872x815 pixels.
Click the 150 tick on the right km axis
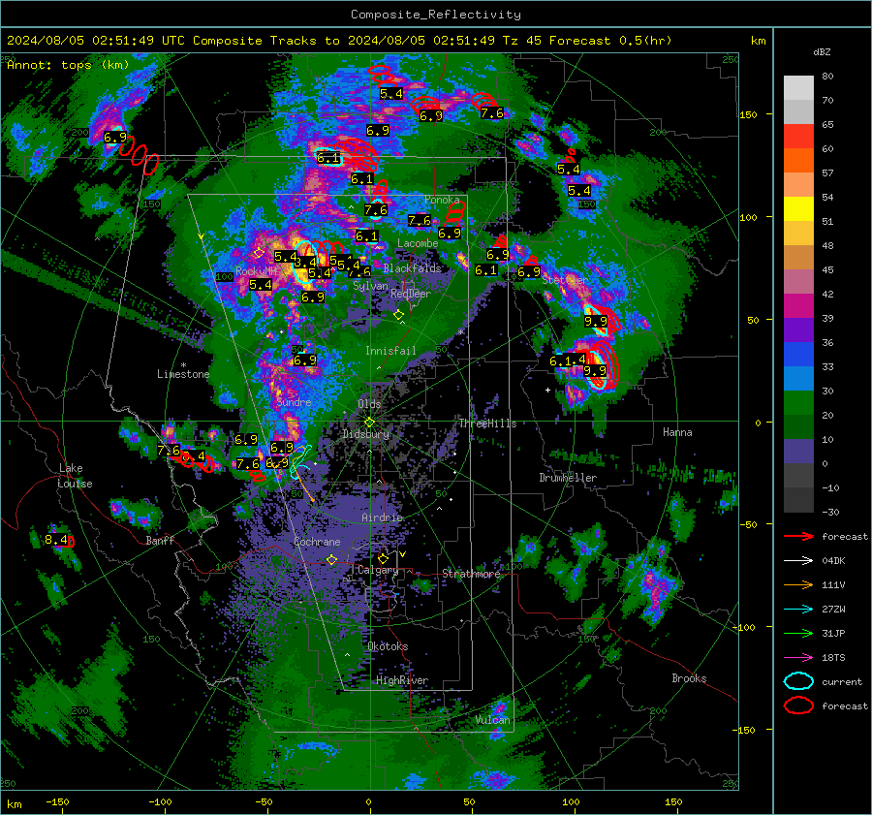click(748, 114)
